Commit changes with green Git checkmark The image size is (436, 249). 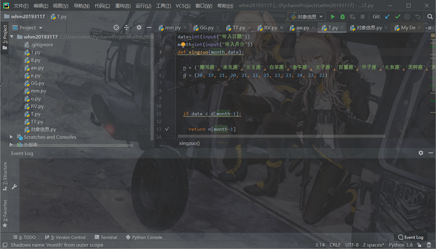click(x=397, y=17)
